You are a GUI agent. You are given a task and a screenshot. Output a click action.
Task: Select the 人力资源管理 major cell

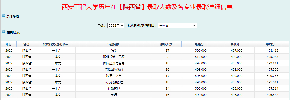tap(114, 82)
